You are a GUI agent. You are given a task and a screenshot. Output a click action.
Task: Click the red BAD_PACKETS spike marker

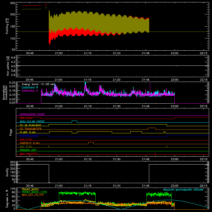[x=155, y=154]
